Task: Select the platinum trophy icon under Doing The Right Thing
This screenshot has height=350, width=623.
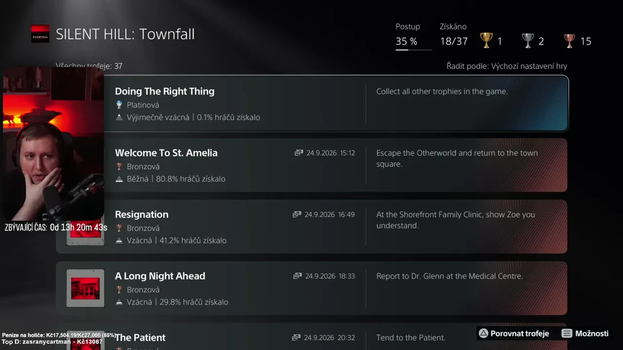Action: point(119,105)
